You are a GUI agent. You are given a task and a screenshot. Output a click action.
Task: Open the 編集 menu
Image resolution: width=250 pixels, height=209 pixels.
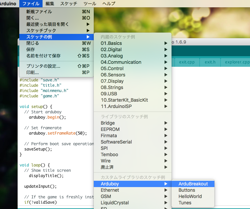coord(50,4)
